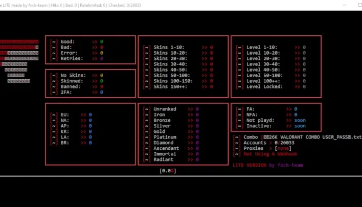Click the 'Level 20-30:' entry
Viewport: 362px width, 207px height.
point(271,59)
